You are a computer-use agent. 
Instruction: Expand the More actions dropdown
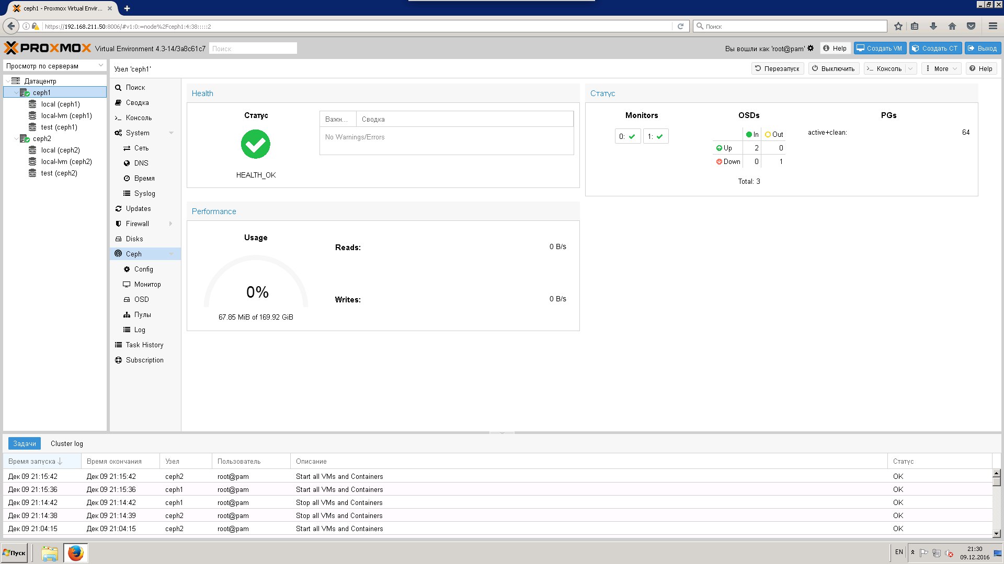(941, 68)
